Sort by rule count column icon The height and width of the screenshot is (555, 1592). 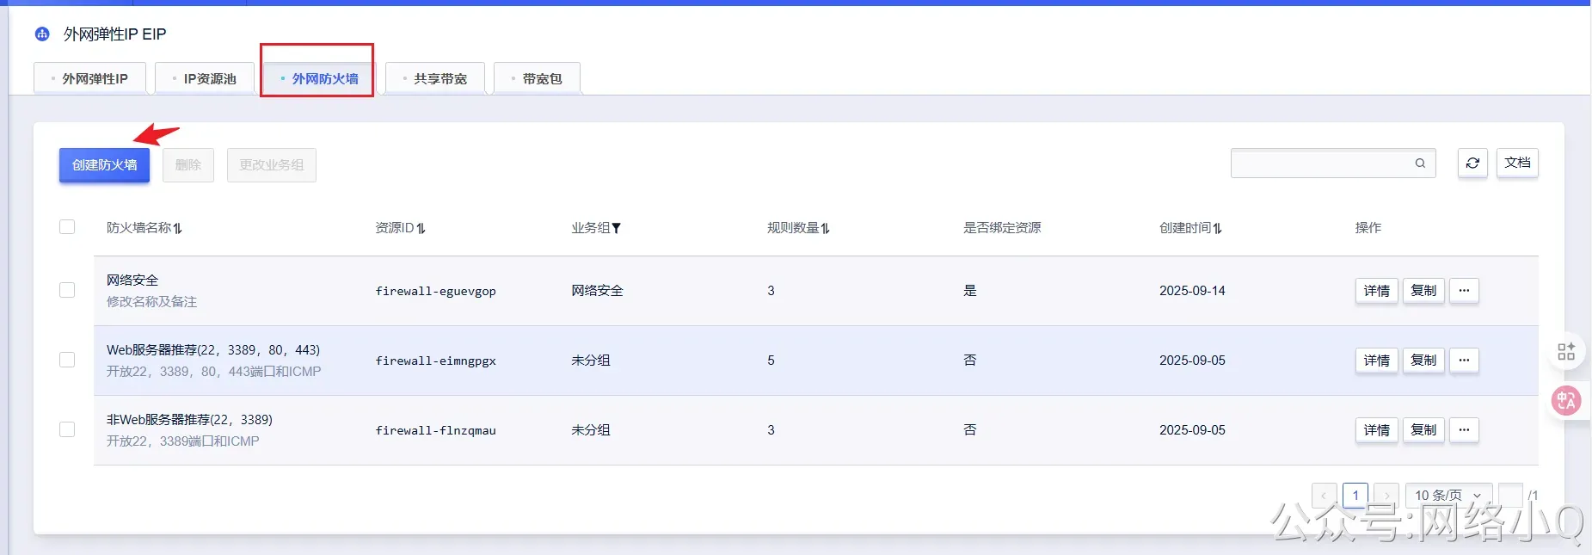pos(826,228)
